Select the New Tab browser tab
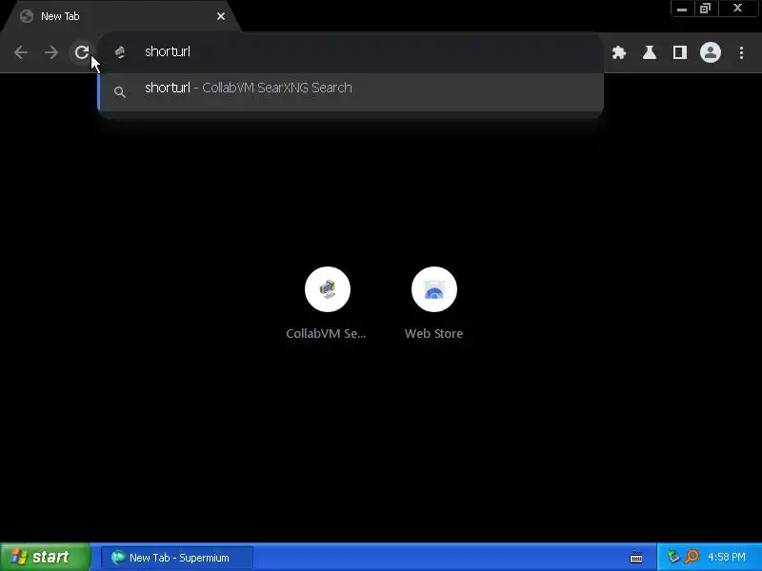The height and width of the screenshot is (571, 762). tap(121, 16)
